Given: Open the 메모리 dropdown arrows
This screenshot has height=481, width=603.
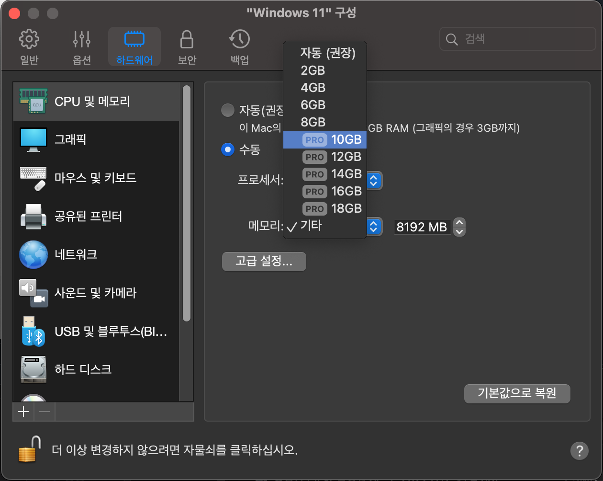Looking at the screenshot, I should coord(374,227).
